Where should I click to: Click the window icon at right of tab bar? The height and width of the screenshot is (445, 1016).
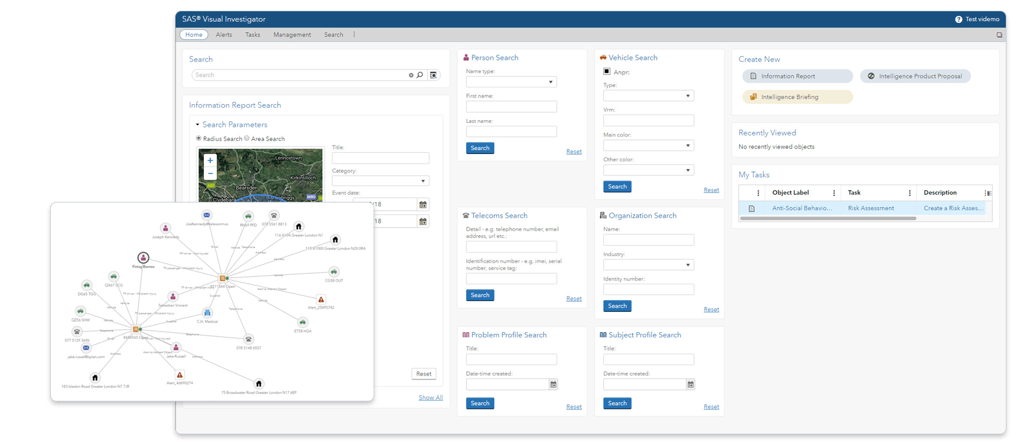coord(999,35)
